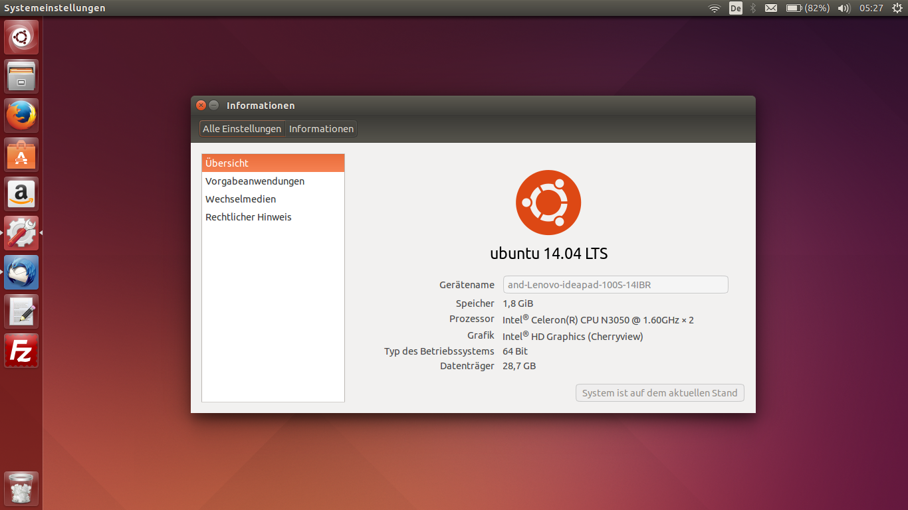
Task: Click the ubuntu 14.04 LTS heading
Action: click(549, 254)
